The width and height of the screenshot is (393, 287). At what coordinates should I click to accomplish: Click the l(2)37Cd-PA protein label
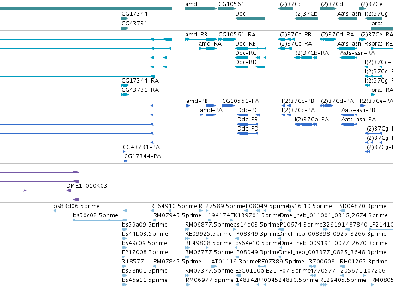(x=337, y=101)
